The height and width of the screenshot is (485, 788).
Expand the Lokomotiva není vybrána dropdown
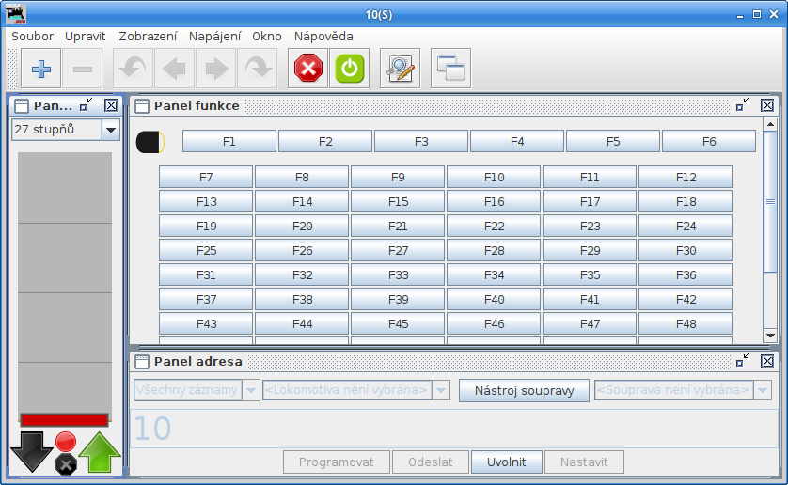(x=441, y=390)
